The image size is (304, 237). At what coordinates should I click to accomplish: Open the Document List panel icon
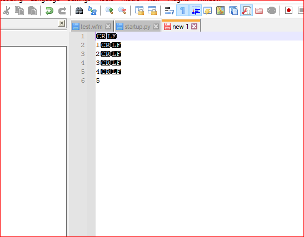233,11
